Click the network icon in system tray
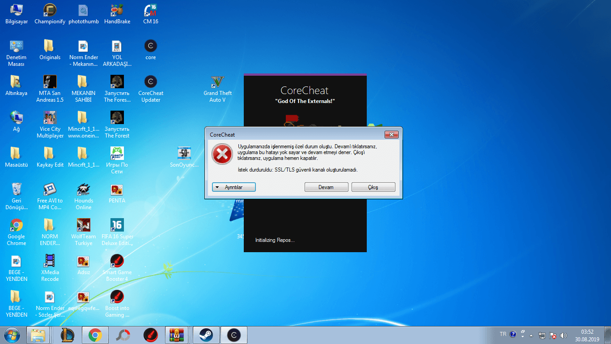Image resolution: width=611 pixels, height=344 pixels. [x=542, y=335]
